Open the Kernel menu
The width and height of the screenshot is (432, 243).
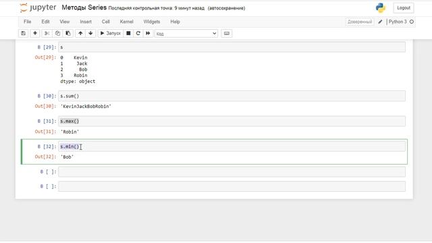click(126, 22)
